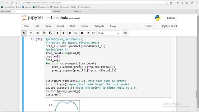Image resolution: width=199 pixels, height=112 pixels.
Task: Click the page vertical scrollbar thumb
Action: [197, 95]
